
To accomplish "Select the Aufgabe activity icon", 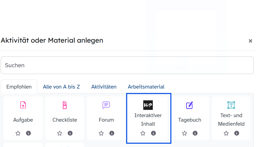I will 23,105.
